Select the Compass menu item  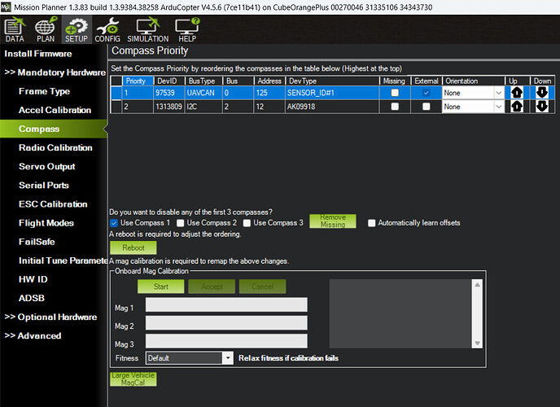(x=54, y=129)
